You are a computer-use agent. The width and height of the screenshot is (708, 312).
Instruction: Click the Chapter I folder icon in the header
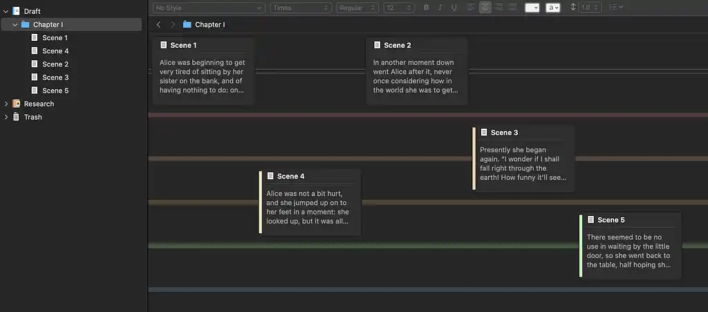(187, 24)
